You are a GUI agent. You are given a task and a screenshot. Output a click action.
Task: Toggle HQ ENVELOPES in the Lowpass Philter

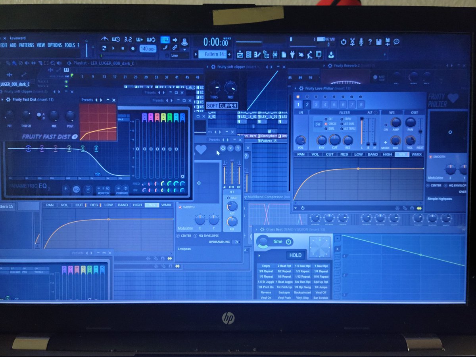click(x=206, y=236)
